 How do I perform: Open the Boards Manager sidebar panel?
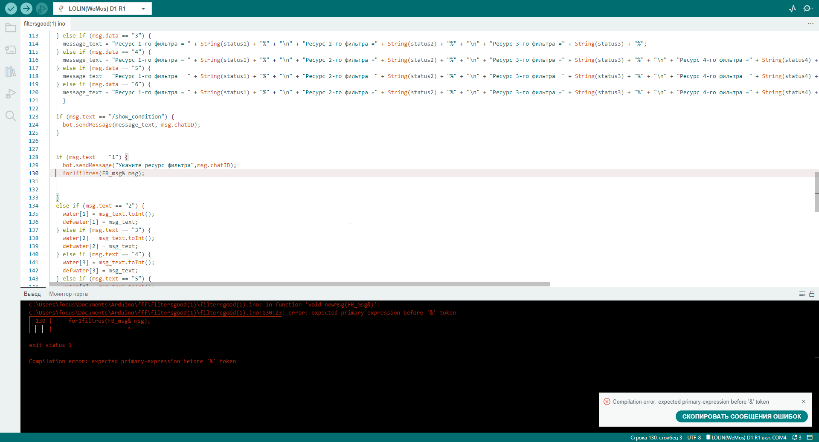pyautogui.click(x=11, y=50)
